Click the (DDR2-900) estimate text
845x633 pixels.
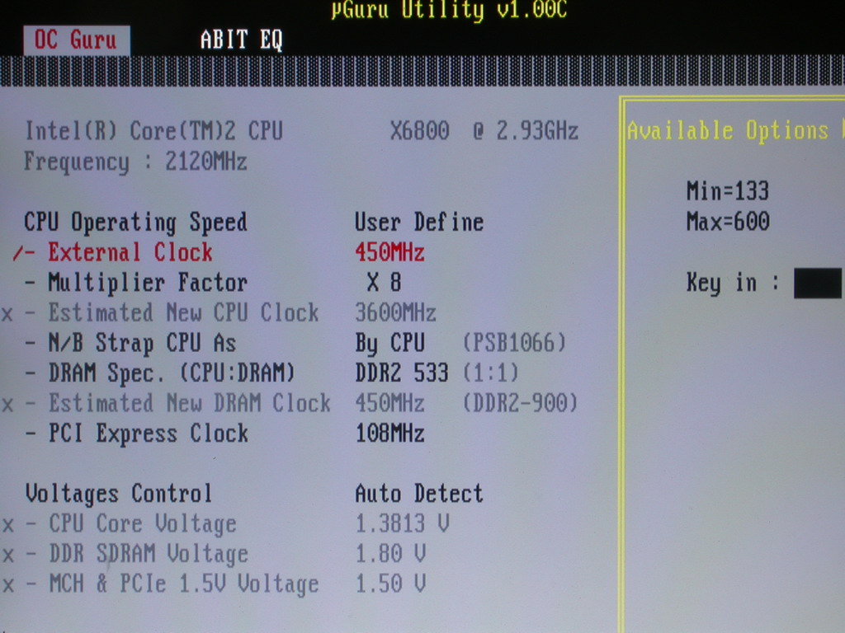click(x=520, y=403)
